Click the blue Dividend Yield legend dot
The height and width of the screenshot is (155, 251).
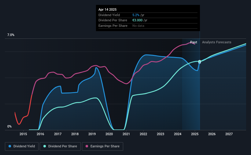pos(10,146)
